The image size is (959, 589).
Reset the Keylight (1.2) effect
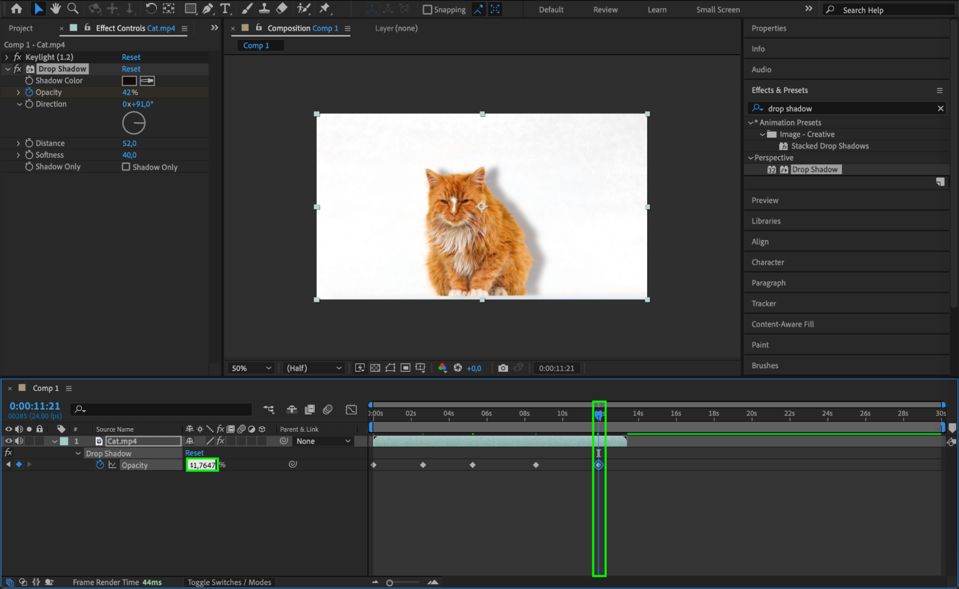pyautogui.click(x=131, y=57)
